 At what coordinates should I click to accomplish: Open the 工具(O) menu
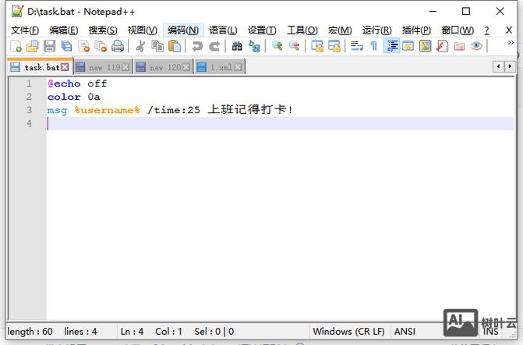click(302, 30)
